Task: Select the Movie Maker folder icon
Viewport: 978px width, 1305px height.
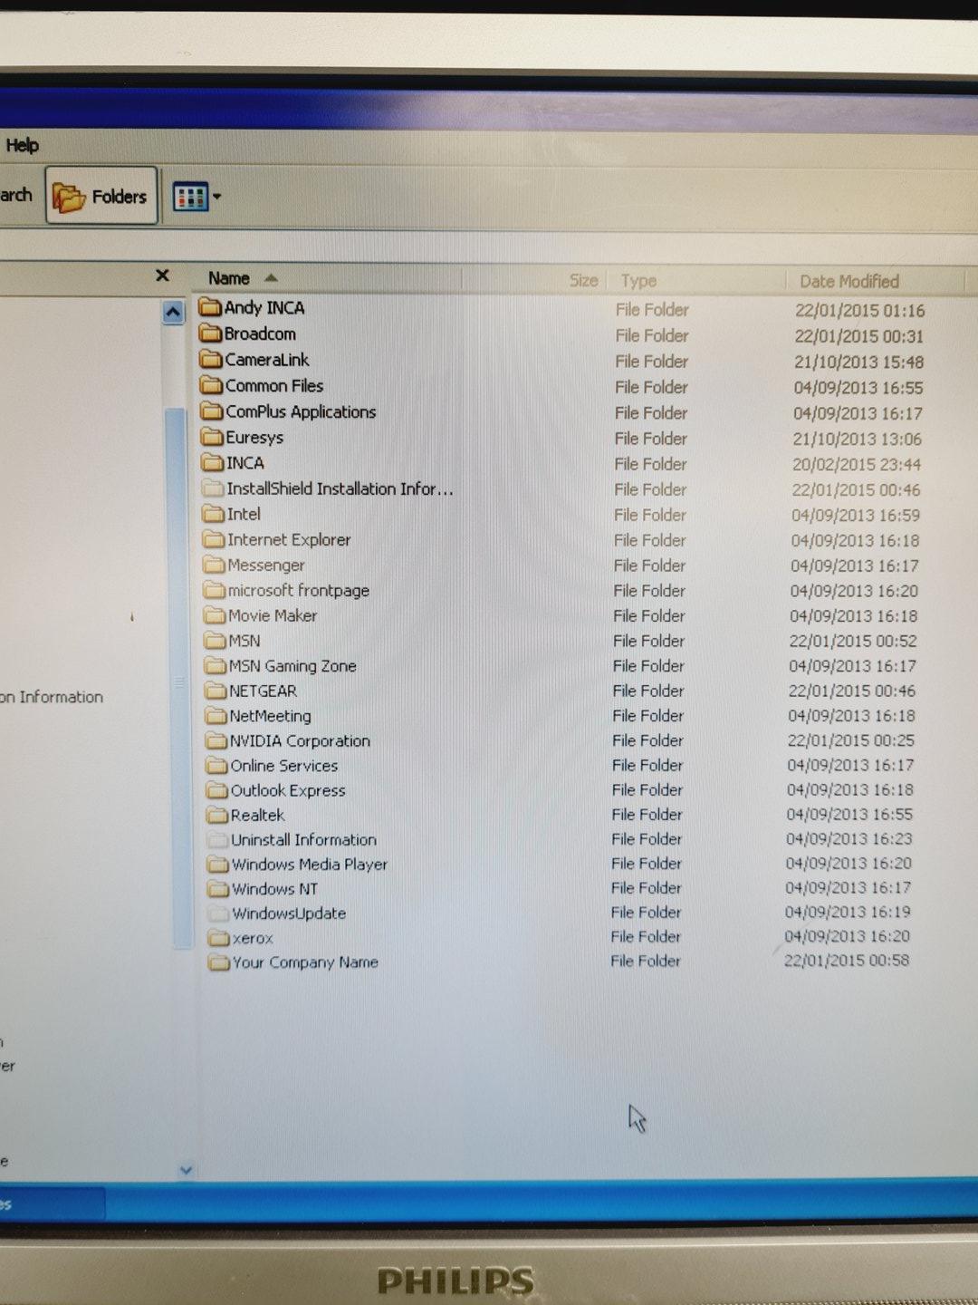Action: tap(216, 615)
